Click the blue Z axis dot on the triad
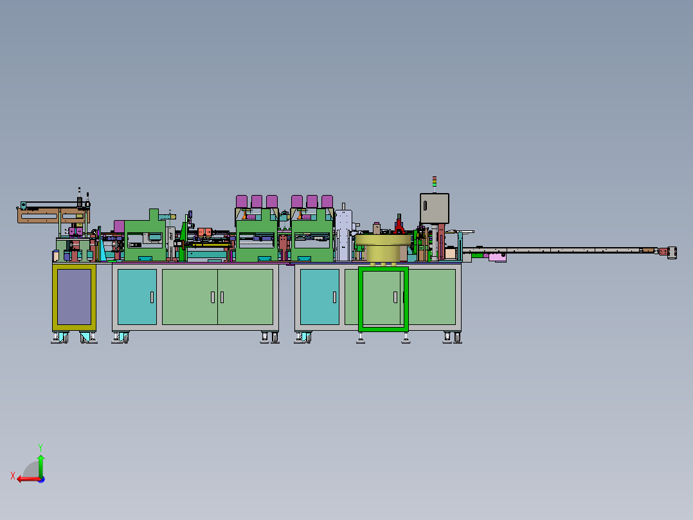 pyautogui.click(x=42, y=479)
